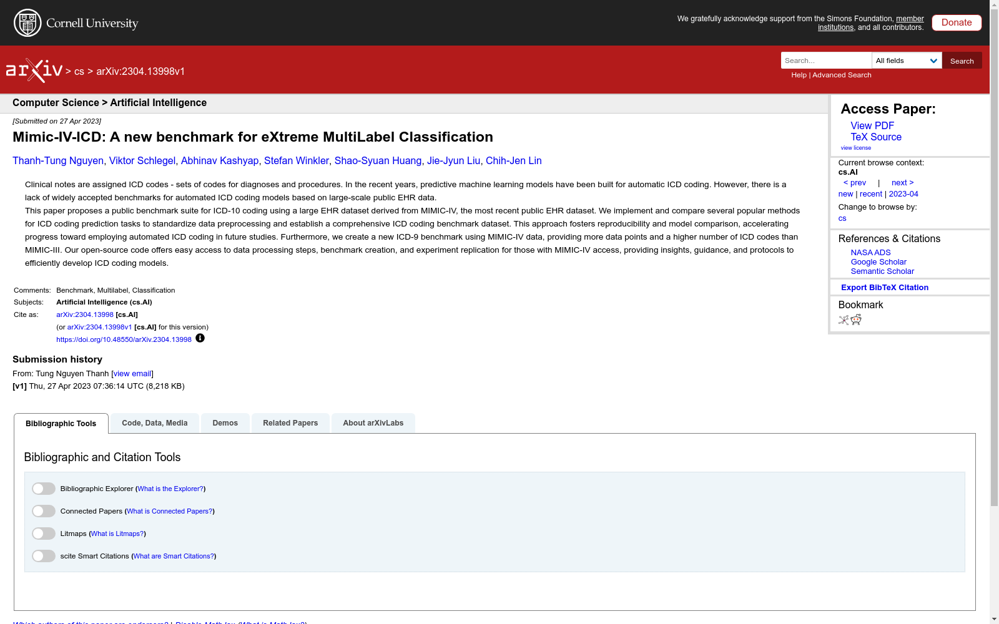Open the new listings link
Viewport: 999px width, 624px height.
845,194
